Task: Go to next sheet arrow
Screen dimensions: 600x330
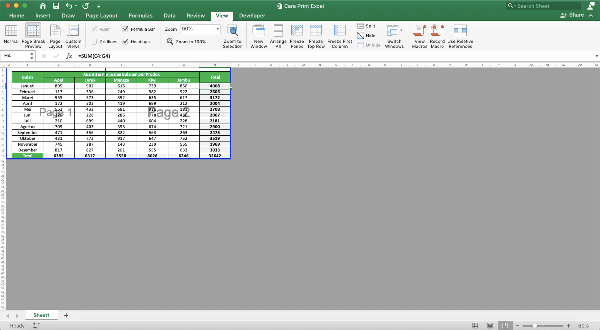Action: [17, 316]
